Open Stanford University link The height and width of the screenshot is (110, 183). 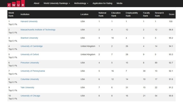coord(29,38)
